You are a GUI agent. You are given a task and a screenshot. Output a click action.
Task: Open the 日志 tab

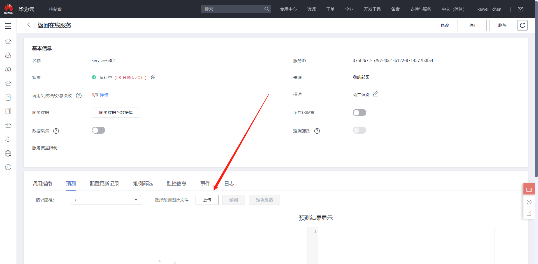click(229, 184)
